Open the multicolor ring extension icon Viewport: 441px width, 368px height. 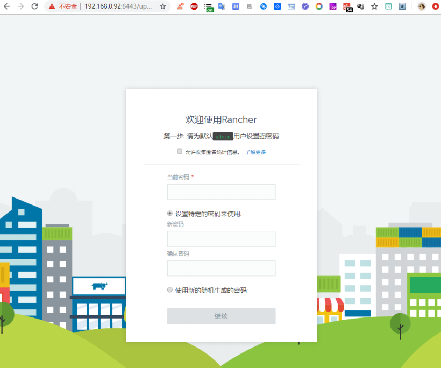tap(319, 6)
